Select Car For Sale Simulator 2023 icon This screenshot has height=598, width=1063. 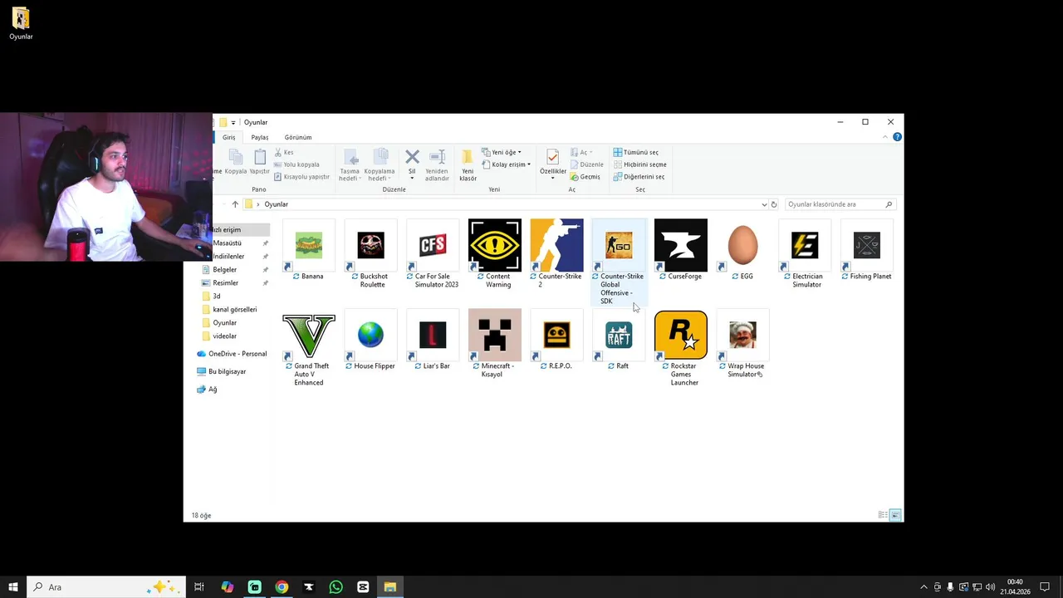click(433, 245)
